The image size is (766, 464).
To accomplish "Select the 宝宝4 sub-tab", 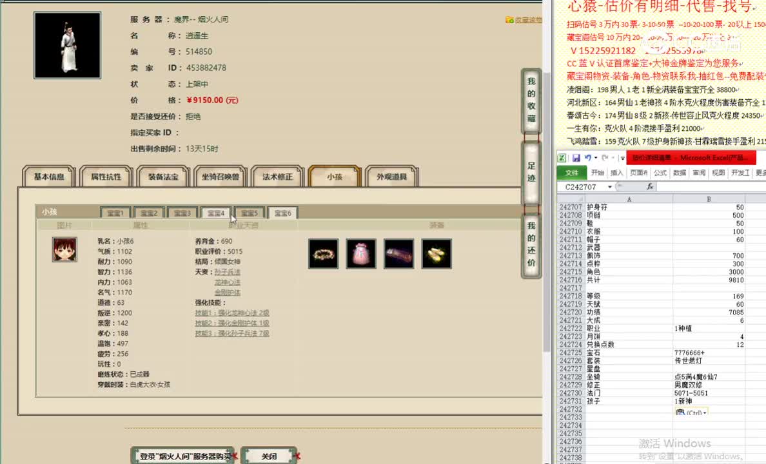I will 215,213.
